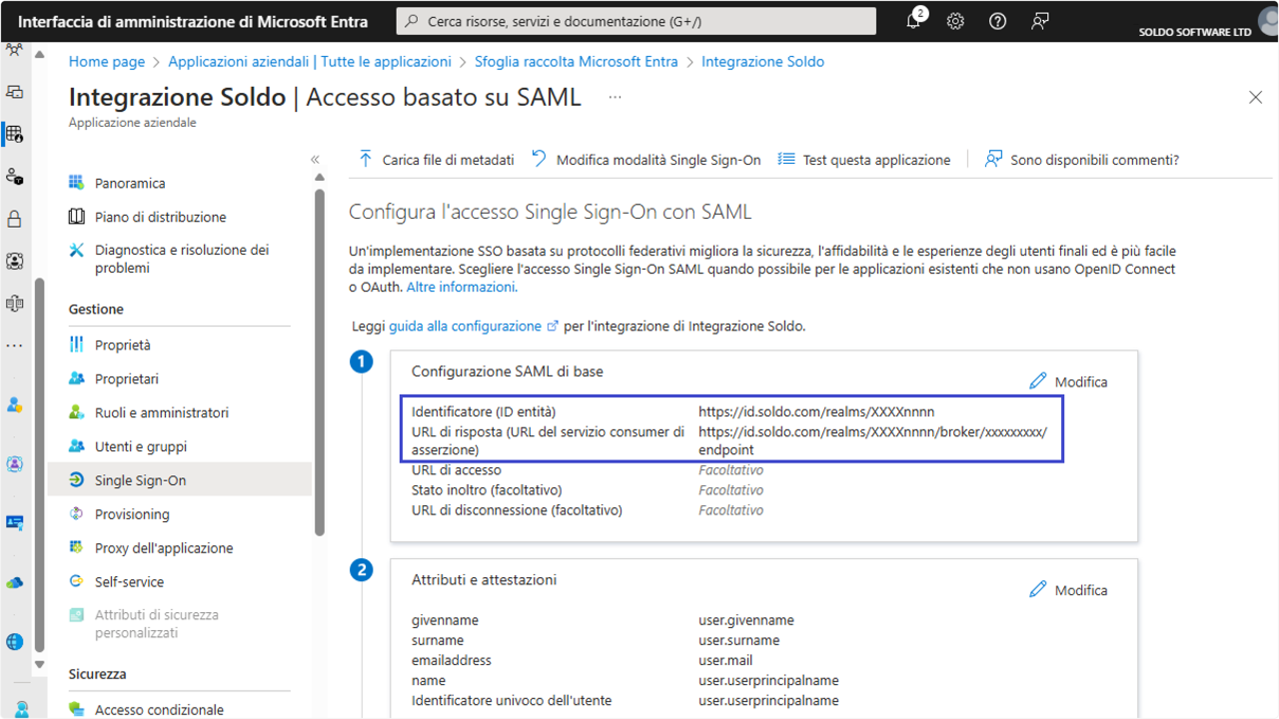This screenshot has height=719, width=1279.
Task: Click Sono disponibili commenti?
Action: [1082, 160]
